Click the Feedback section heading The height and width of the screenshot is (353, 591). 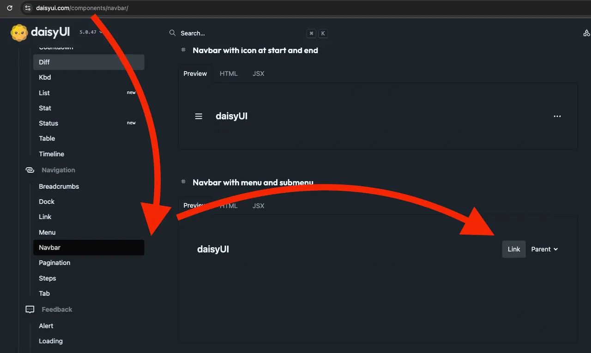57,310
